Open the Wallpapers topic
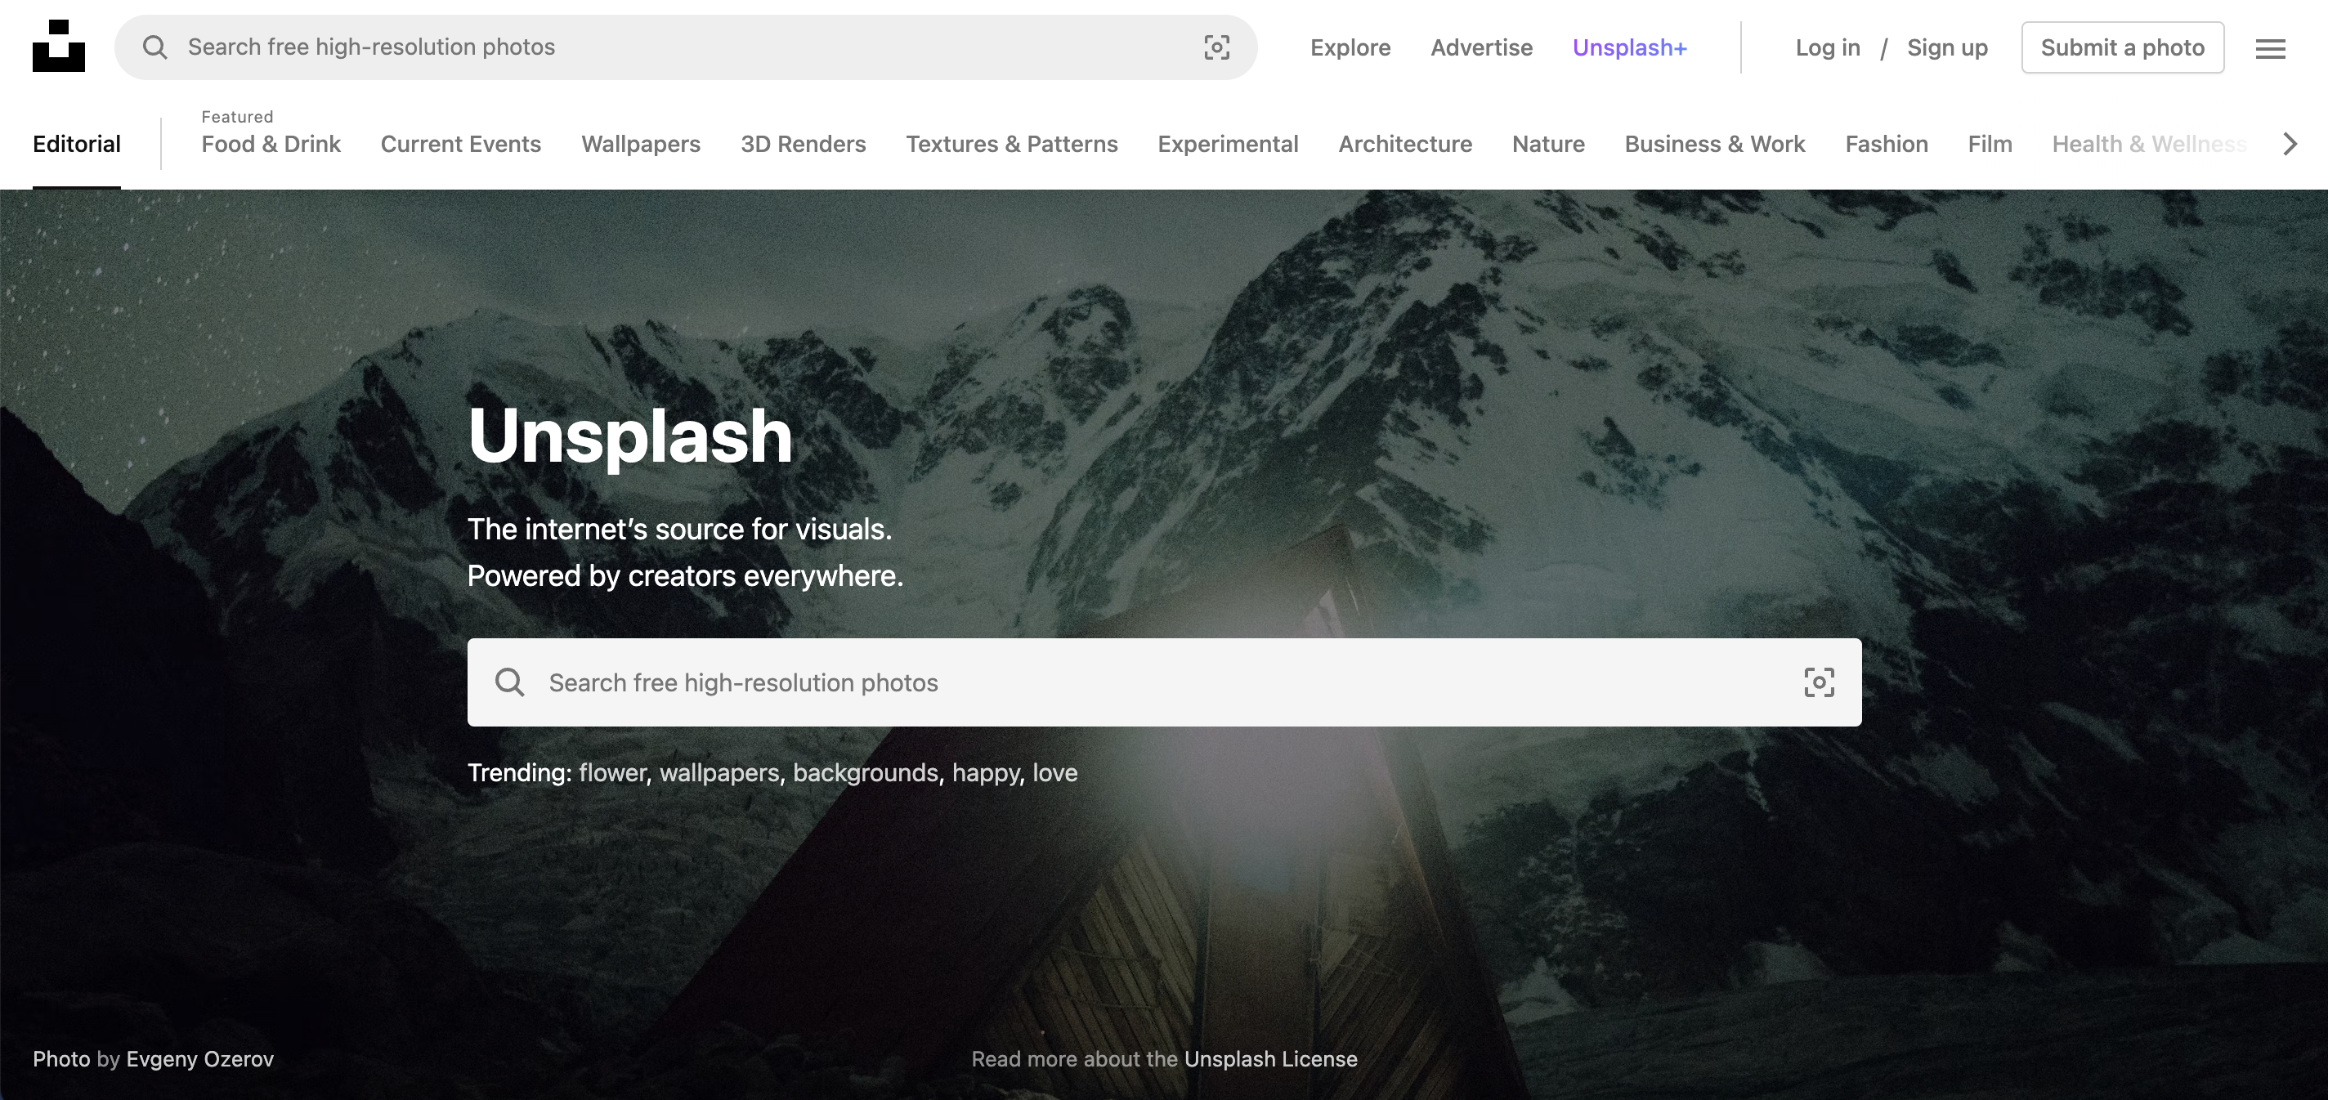The height and width of the screenshot is (1100, 2328). pyautogui.click(x=641, y=144)
